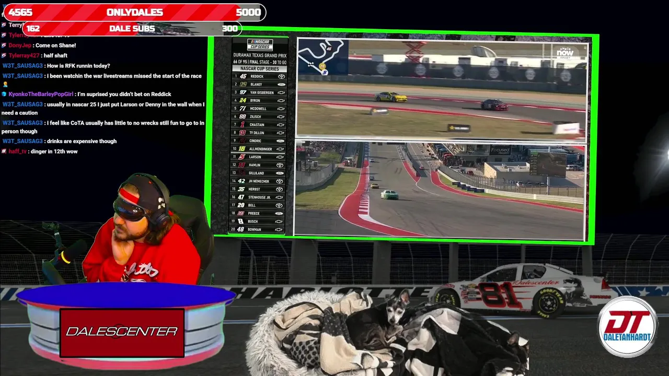
Task: Click the 'BUSCH' driver name in 19th
Action: (x=253, y=221)
